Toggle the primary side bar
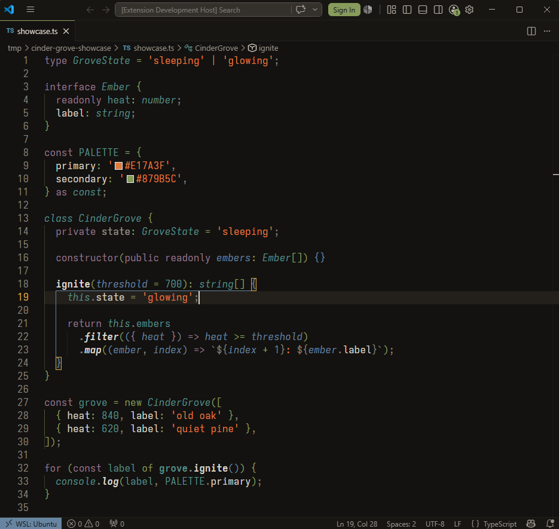559x529 pixels. (x=407, y=10)
